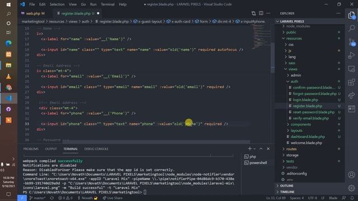This screenshot has width=358, height=201.
Task: Open dashboard.blade.php file
Action: point(308,137)
